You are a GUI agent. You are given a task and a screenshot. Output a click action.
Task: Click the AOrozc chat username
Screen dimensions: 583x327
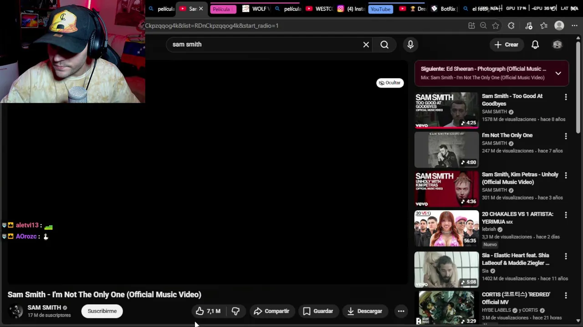(x=26, y=237)
